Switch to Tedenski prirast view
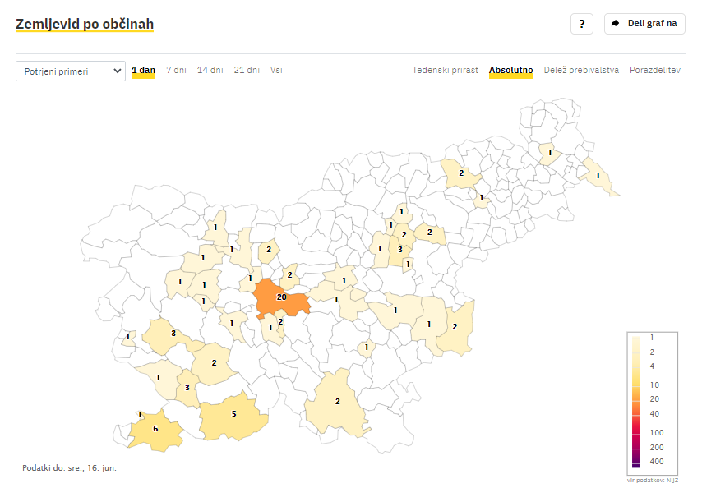 [x=445, y=70]
